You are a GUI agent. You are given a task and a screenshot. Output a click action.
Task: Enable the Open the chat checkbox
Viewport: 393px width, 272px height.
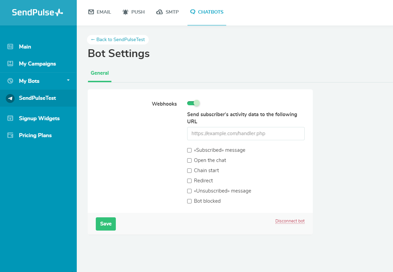pyautogui.click(x=189, y=160)
